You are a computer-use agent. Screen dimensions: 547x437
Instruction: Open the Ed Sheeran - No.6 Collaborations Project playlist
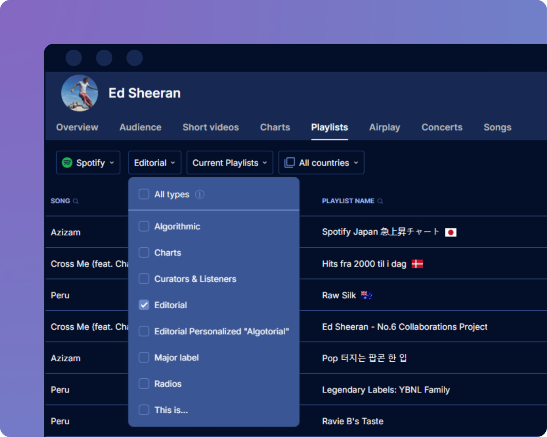(404, 327)
